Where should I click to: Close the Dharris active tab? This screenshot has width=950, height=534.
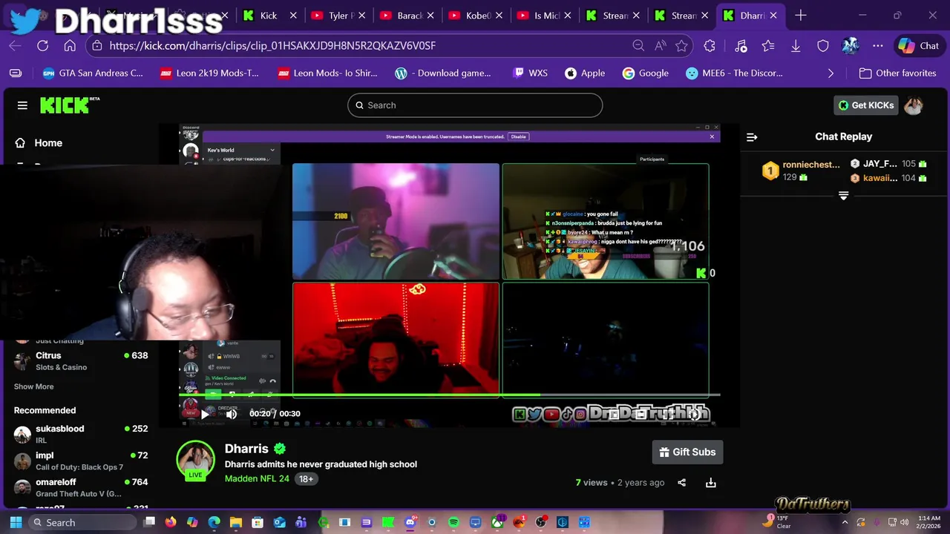point(774,16)
